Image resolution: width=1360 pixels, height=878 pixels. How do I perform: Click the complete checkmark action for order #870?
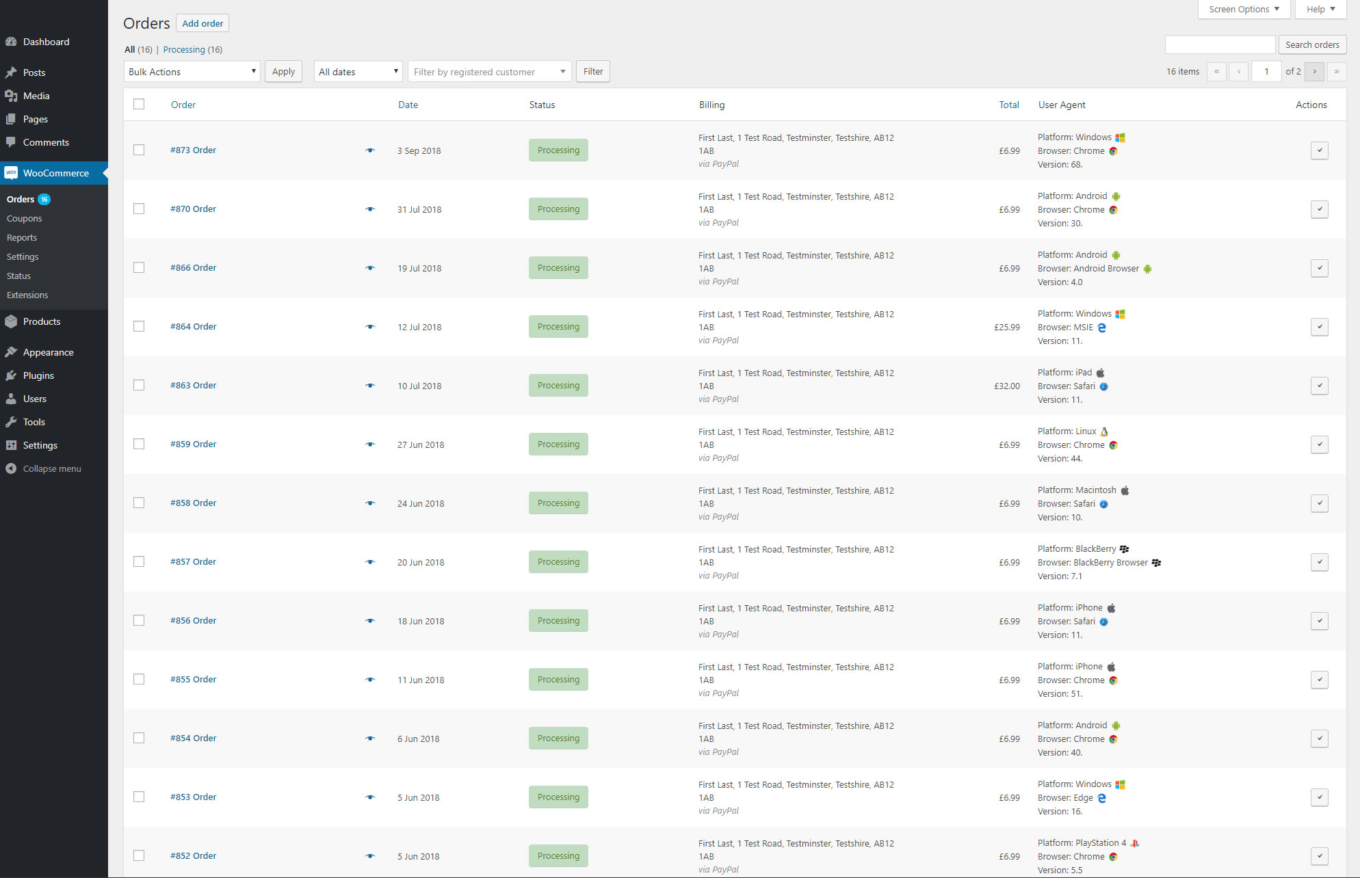pos(1319,209)
